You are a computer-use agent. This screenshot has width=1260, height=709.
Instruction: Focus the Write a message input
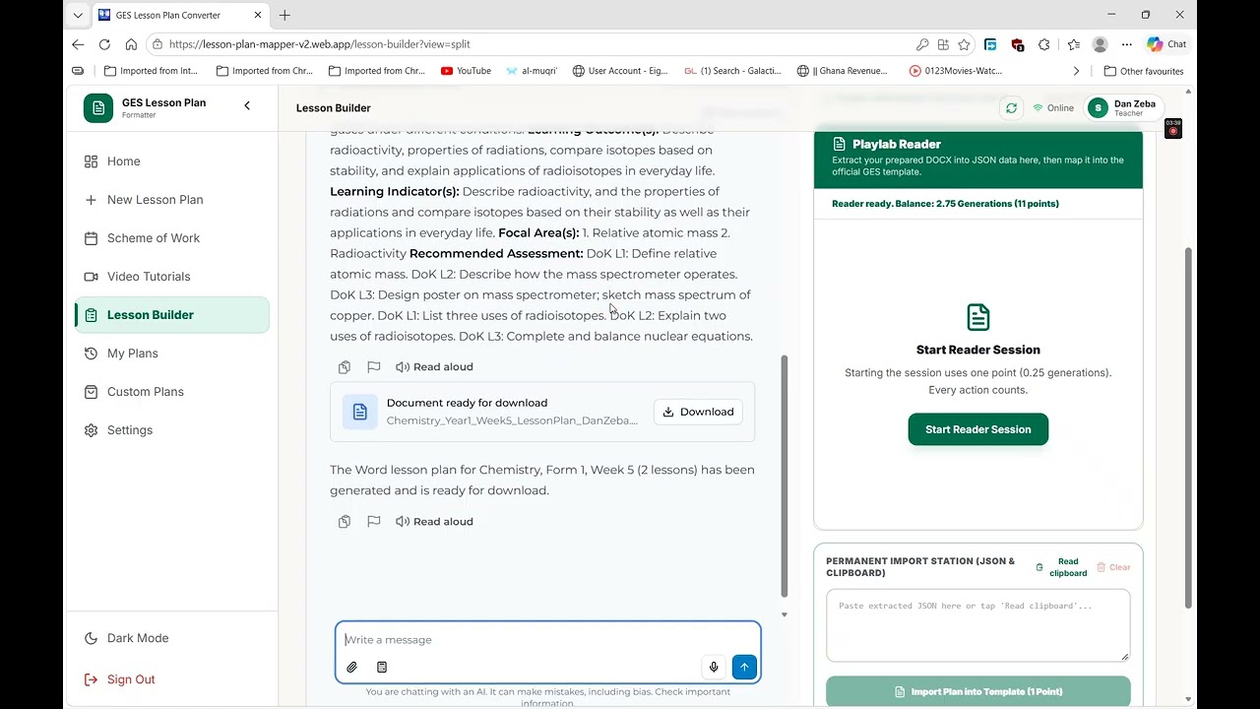click(547, 640)
